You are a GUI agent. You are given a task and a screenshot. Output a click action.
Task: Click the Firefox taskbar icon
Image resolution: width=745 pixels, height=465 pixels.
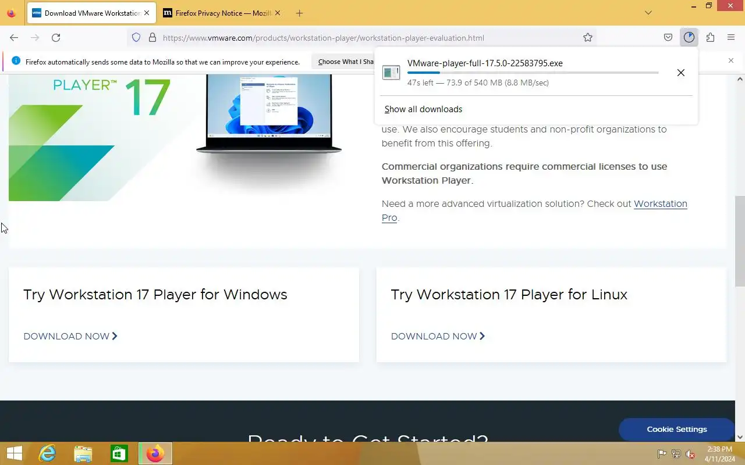[155, 453]
